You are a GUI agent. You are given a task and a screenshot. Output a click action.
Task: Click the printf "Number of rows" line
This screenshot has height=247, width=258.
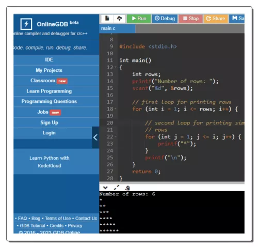(x=175, y=81)
